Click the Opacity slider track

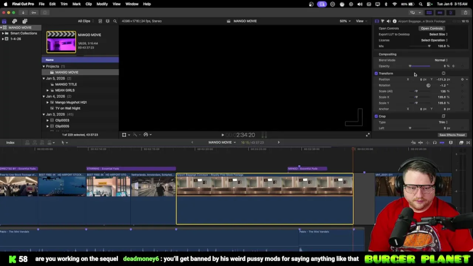pos(420,66)
